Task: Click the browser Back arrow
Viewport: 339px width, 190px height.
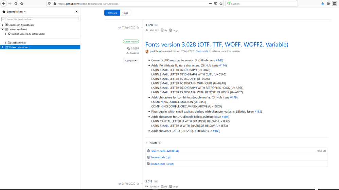Action: (4, 3)
